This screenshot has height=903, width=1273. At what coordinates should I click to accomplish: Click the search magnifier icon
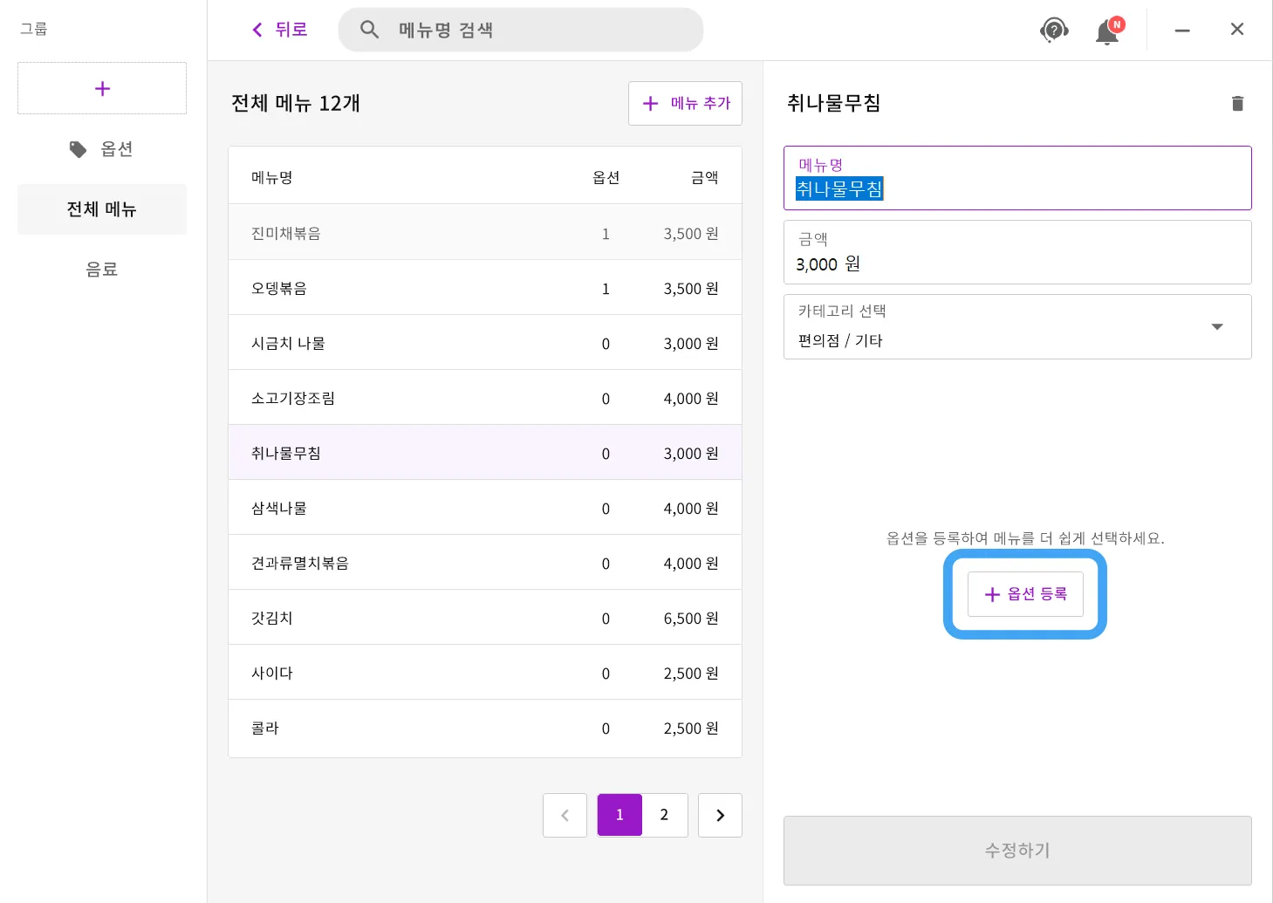(370, 30)
